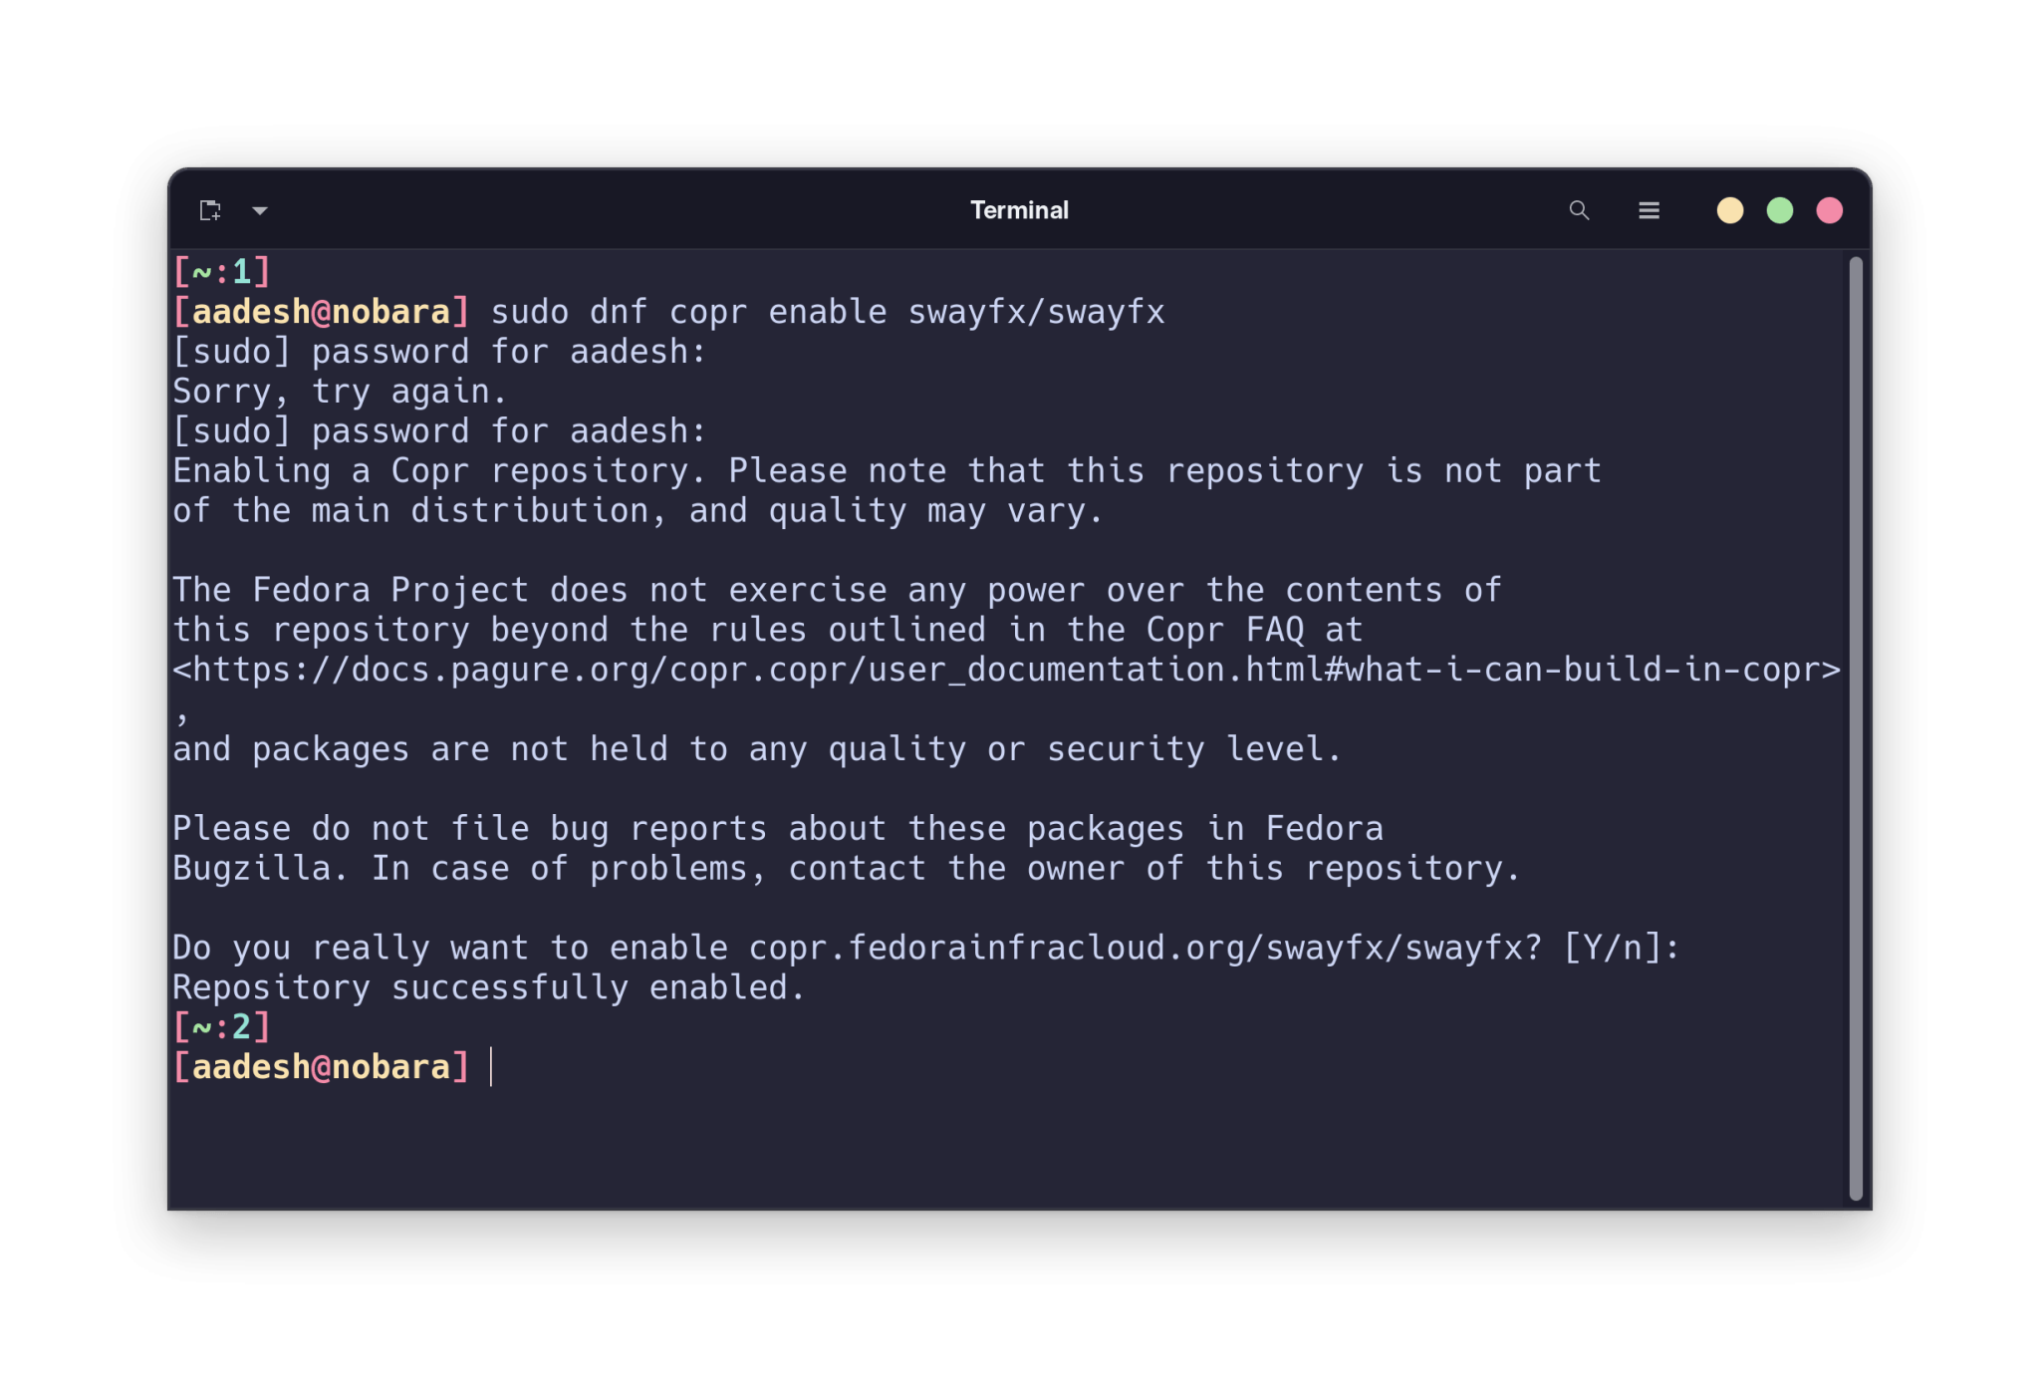Click the yellow minimize window dot
Screen dimensions: 2040x1378
click(1728, 210)
